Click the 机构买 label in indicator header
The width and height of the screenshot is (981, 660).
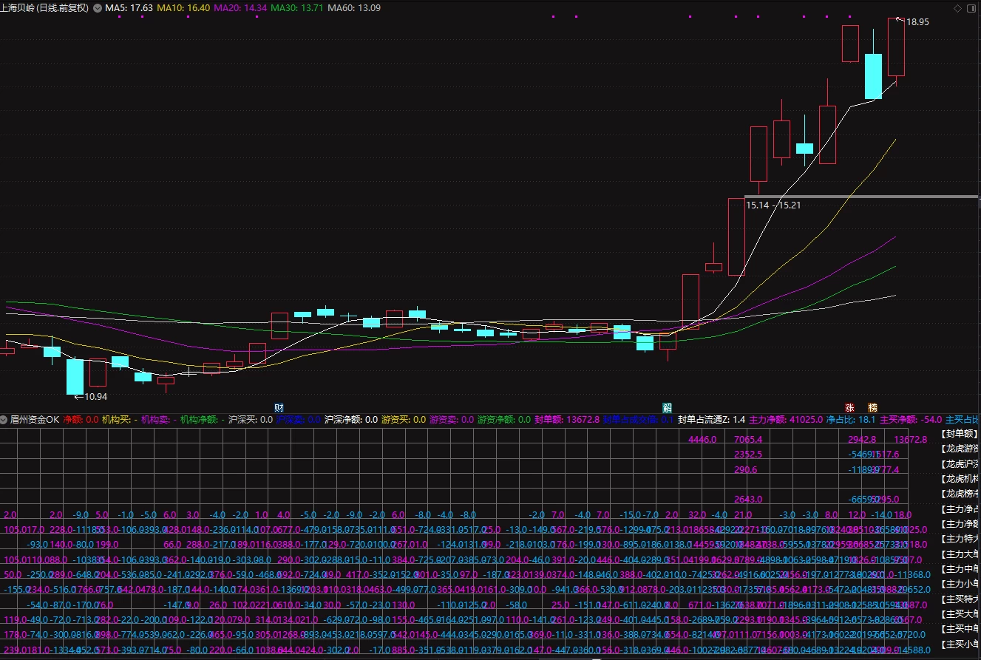[120, 419]
